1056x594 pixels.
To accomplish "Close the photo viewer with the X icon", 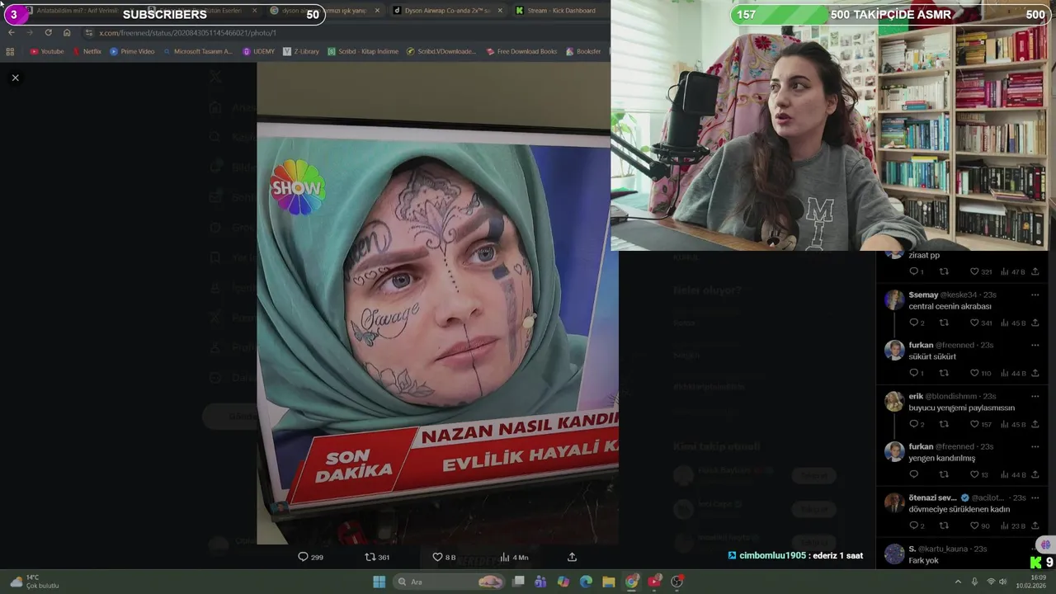I will 15,78.
